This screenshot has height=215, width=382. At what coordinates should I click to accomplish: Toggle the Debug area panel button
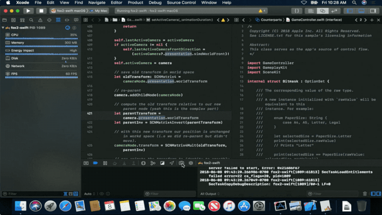[362, 11]
